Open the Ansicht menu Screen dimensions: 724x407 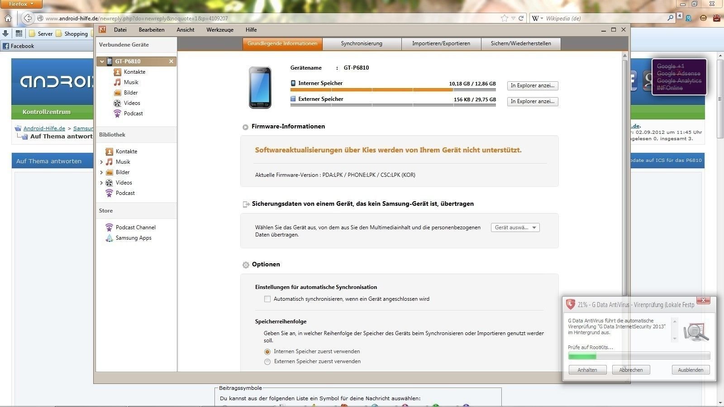[x=186, y=30]
